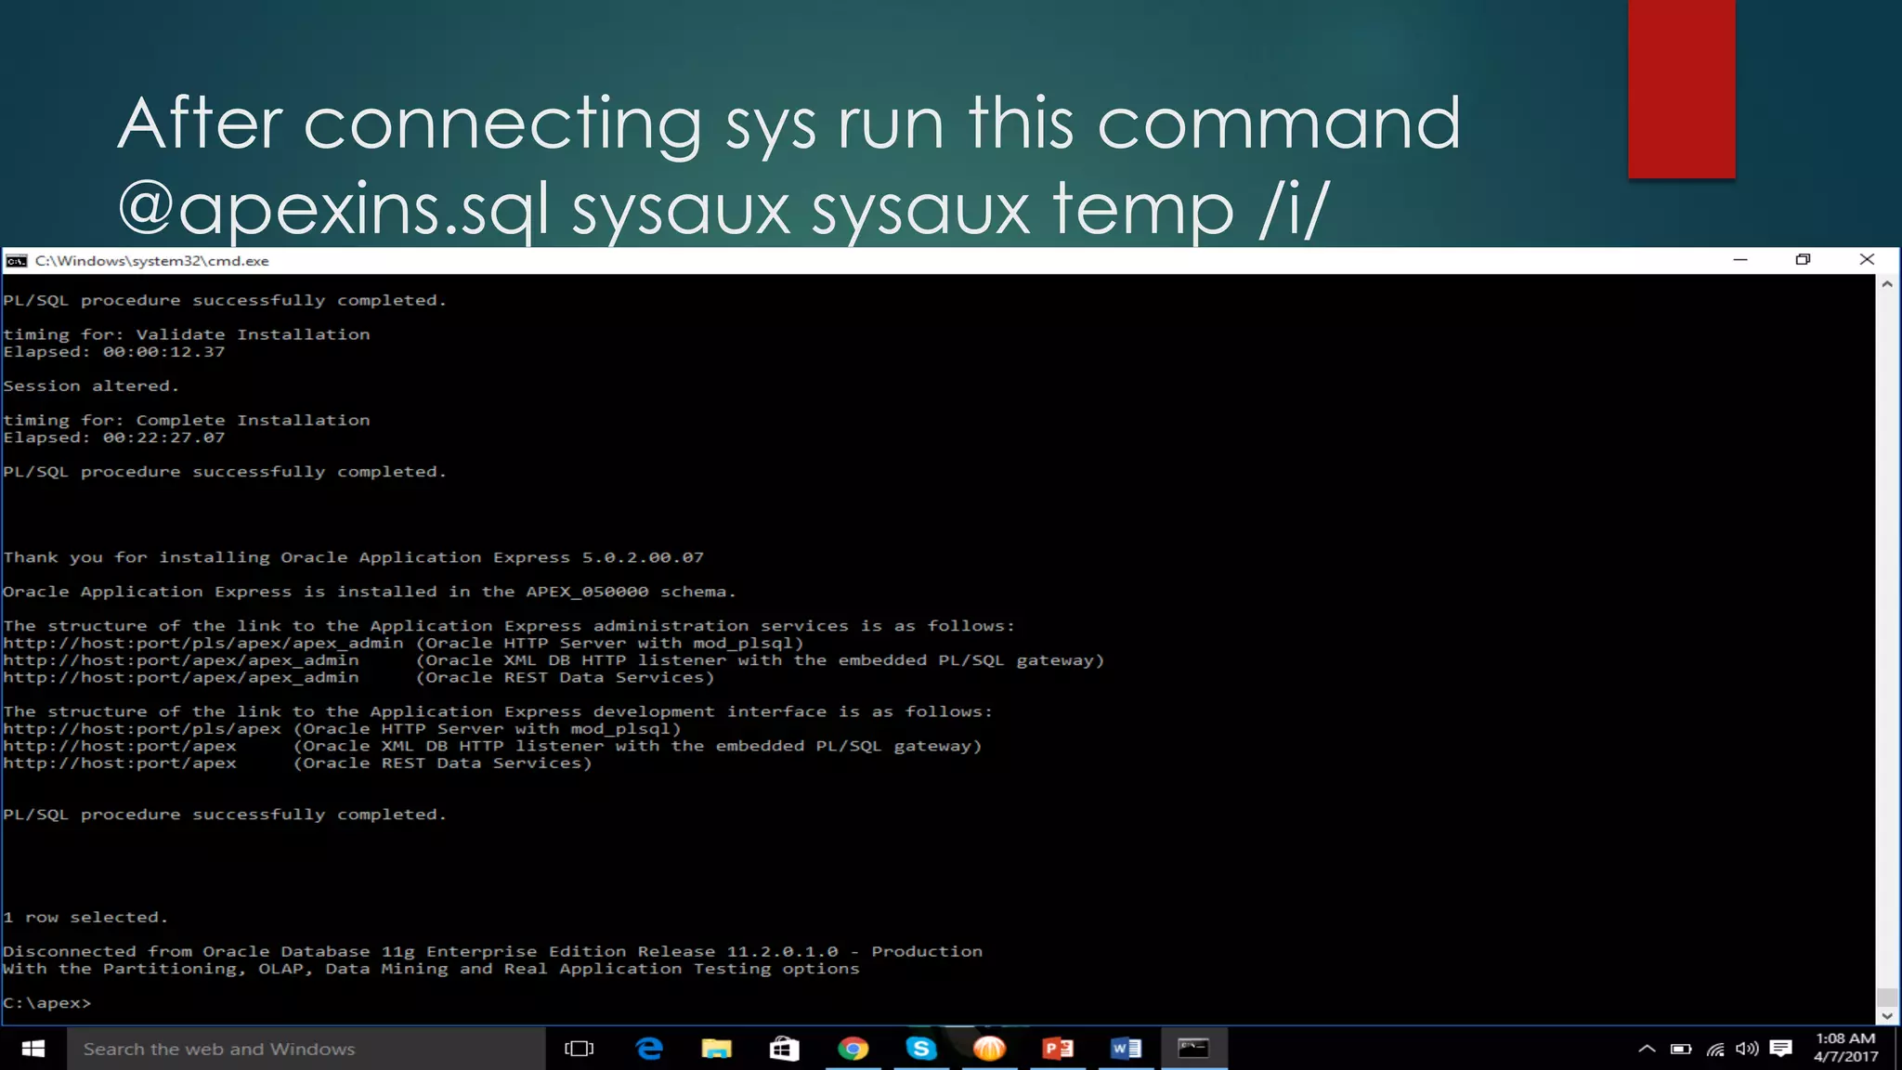This screenshot has width=1902, height=1070.
Task: Minimize the cmd.exe window
Action: click(x=1740, y=260)
